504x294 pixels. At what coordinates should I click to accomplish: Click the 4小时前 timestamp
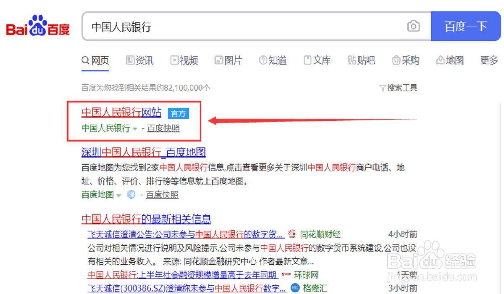[x=402, y=234]
